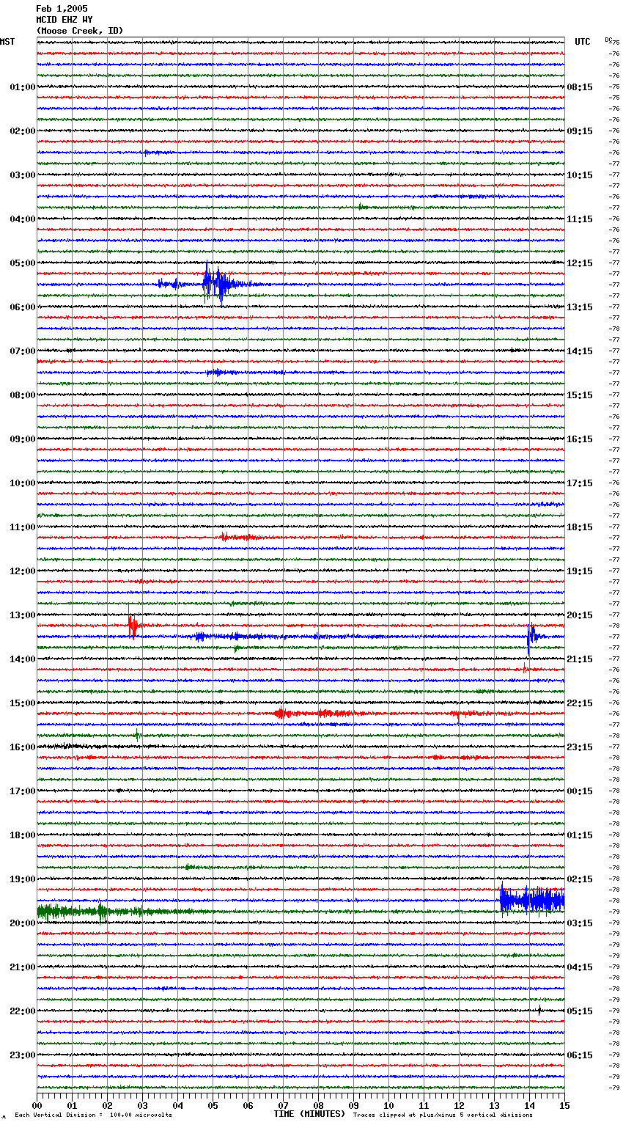Viewport: 623px width, 1125px height.
Task: Click the '00' tick on the minutes axis
Action: pos(37,1105)
